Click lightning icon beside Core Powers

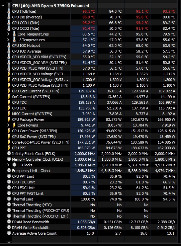click(14, 125)
